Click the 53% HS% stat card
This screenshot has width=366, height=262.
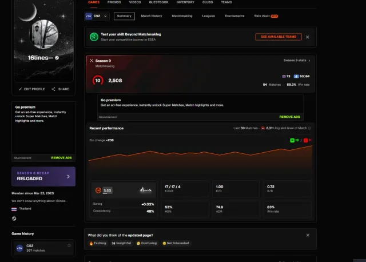[x=185, y=209]
